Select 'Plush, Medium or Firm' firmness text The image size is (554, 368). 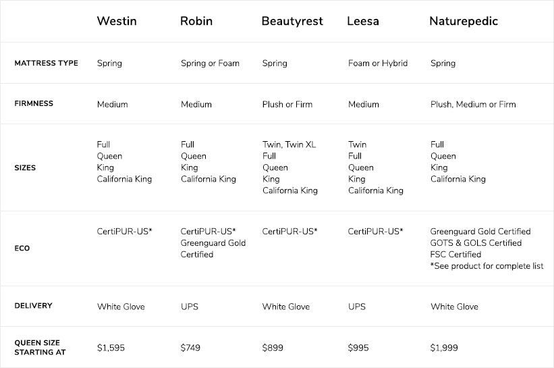click(473, 104)
